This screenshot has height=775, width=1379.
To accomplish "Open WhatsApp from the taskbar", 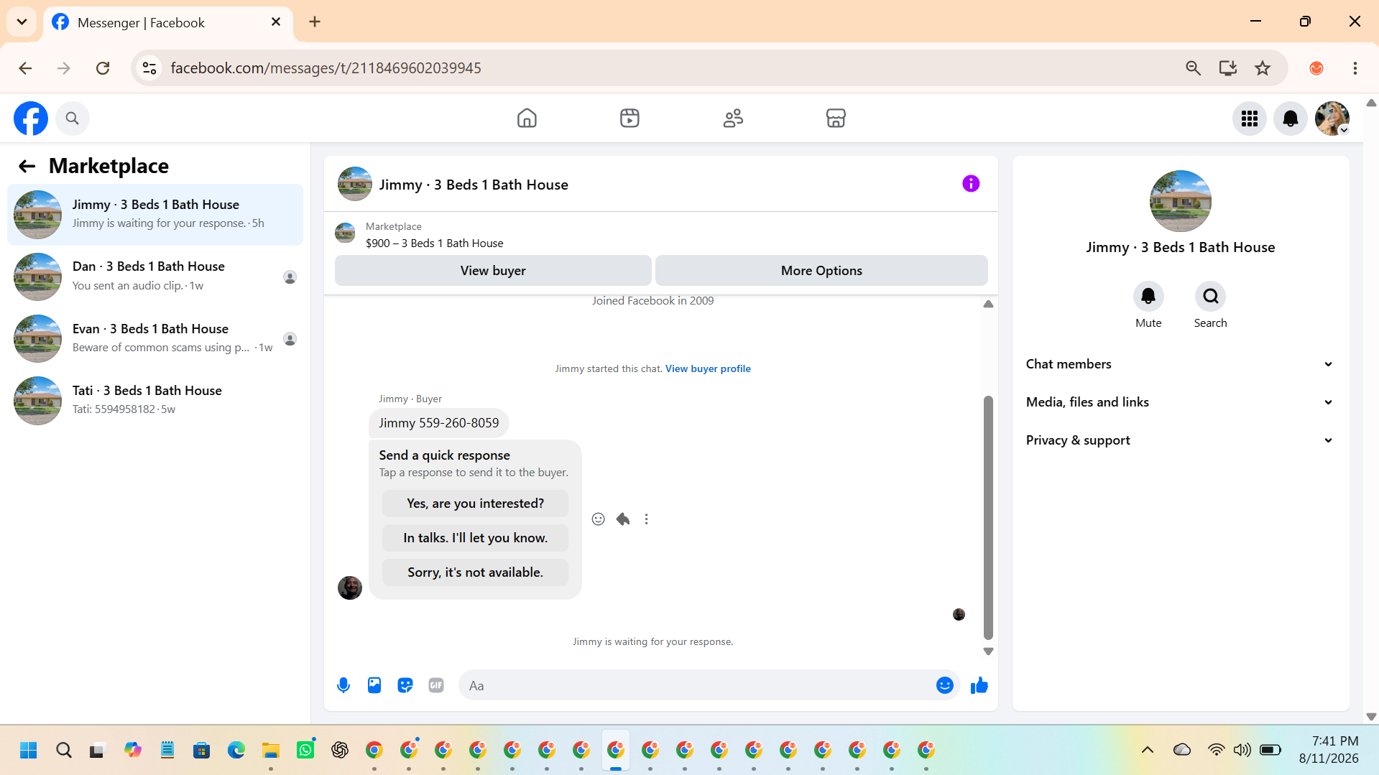I will [305, 750].
